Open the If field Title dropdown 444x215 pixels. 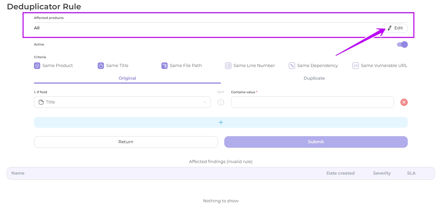[x=122, y=102]
